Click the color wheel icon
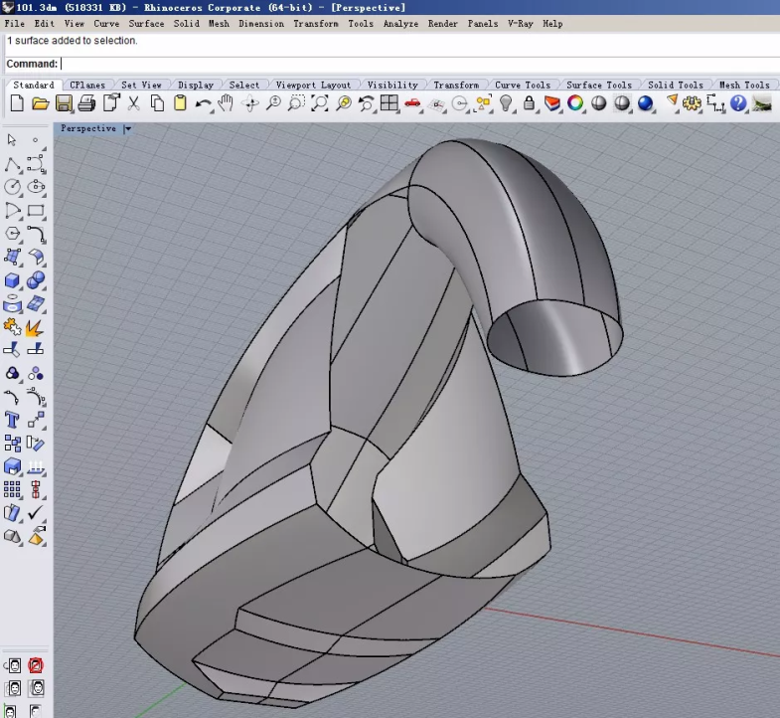The width and height of the screenshot is (780, 718). (x=575, y=103)
